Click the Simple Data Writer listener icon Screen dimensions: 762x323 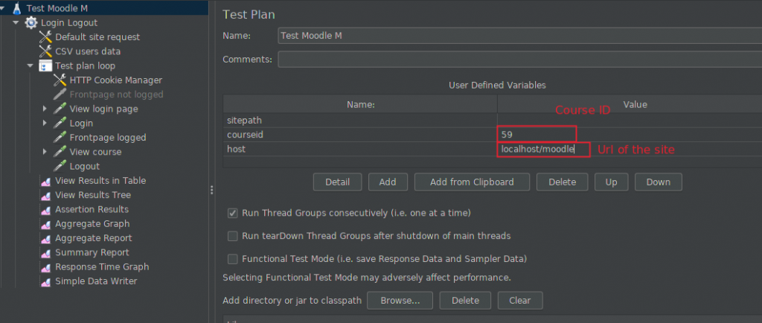[45, 282]
